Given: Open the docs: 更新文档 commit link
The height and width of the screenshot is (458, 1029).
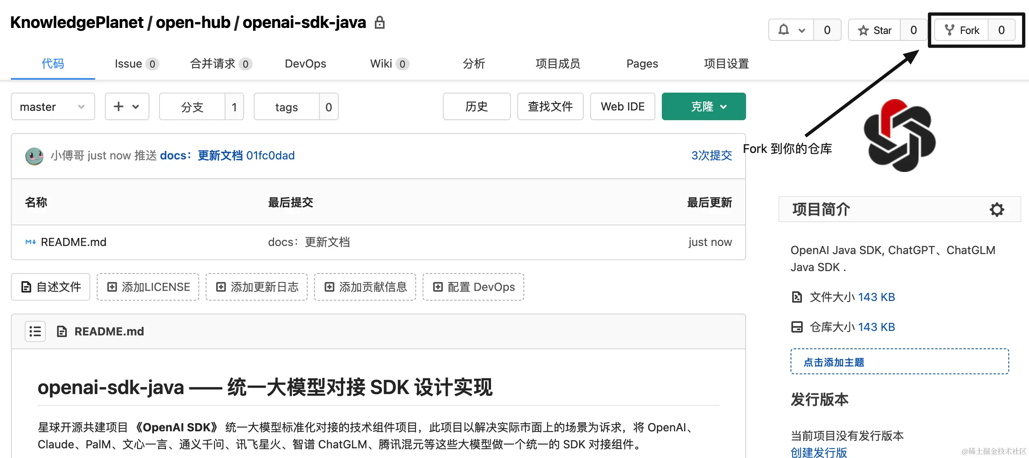Looking at the screenshot, I should coord(201,155).
